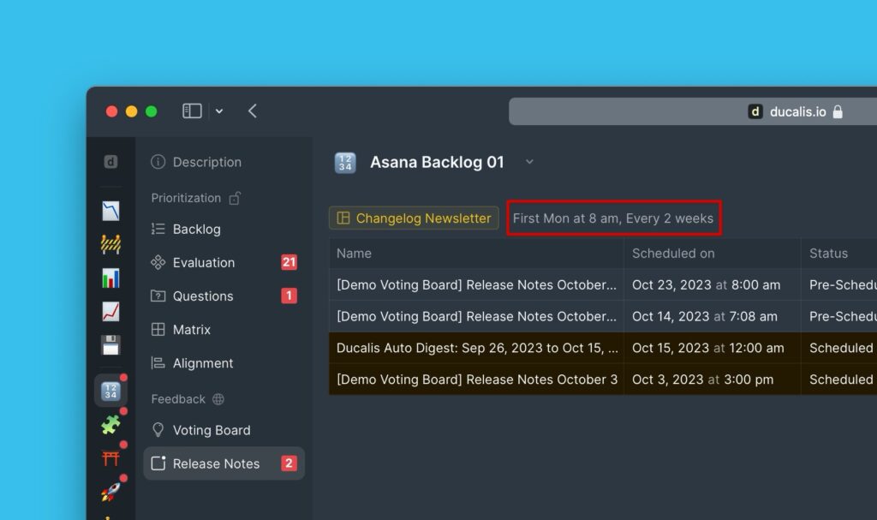Open the newsletter schedule 'First Mon at 8 am'
This screenshot has height=520, width=877.
coord(613,218)
